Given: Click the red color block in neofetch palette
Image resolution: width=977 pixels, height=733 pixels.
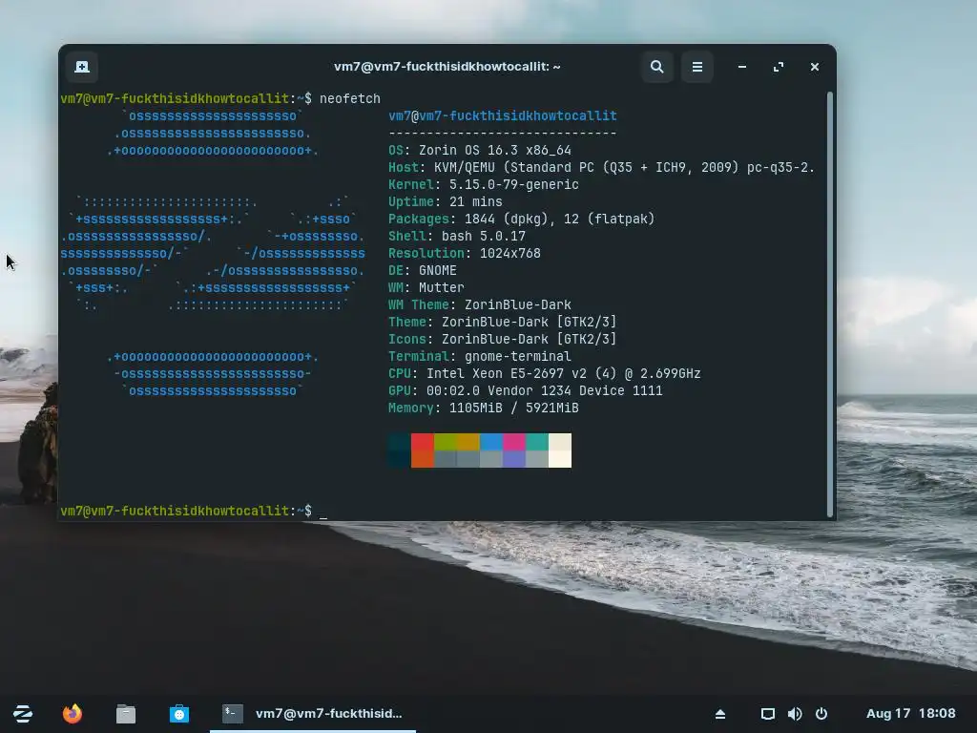Looking at the screenshot, I should [x=423, y=442].
